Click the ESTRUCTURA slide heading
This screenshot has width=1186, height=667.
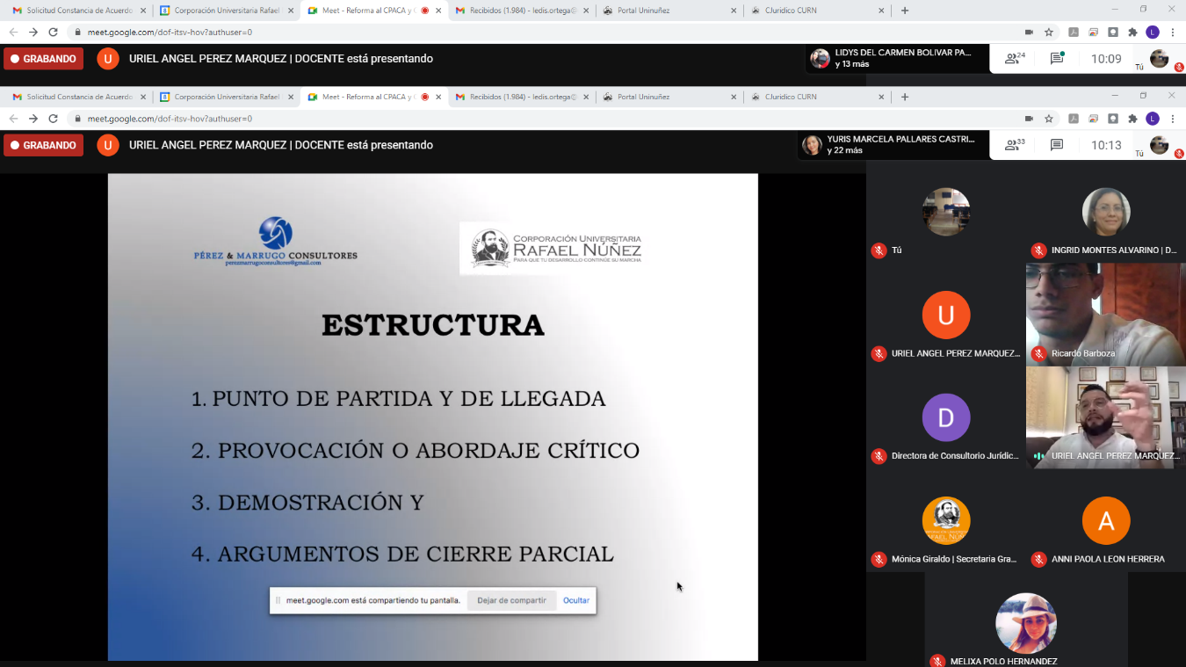coord(433,325)
